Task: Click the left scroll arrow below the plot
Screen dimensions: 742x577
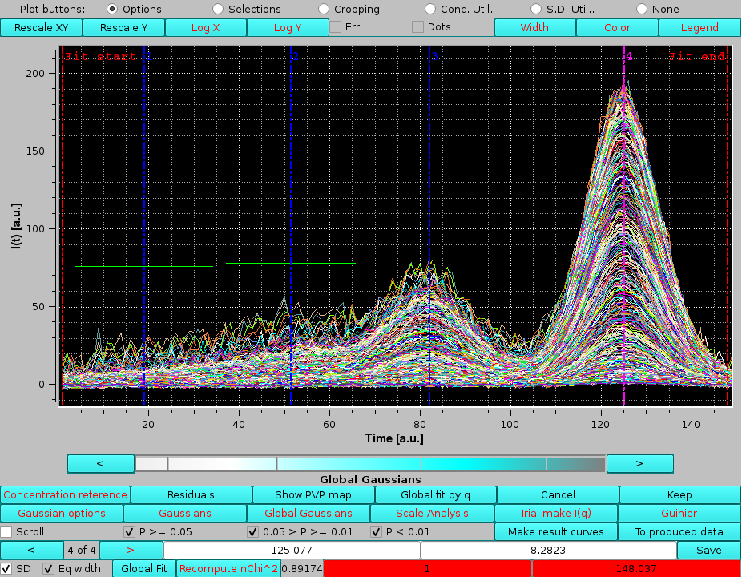Action: pyautogui.click(x=100, y=463)
